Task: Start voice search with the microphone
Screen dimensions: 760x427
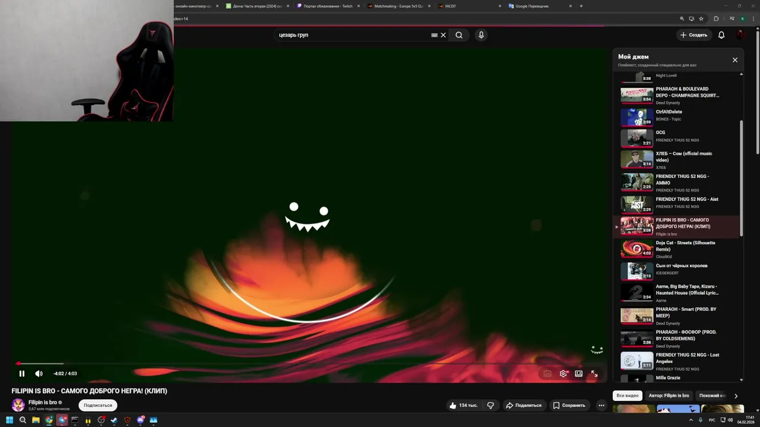Action: 481,35
